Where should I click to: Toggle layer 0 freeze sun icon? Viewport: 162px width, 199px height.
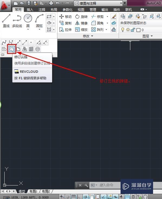128,30
